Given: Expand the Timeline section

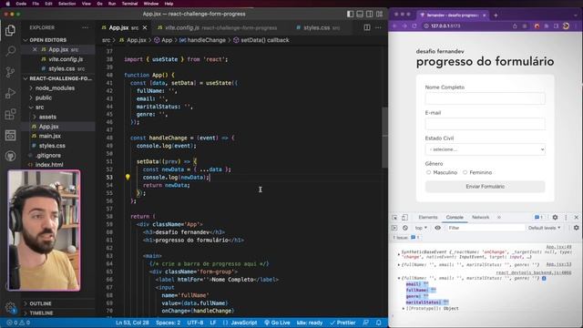Looking at the screenshot, I should tap(41, 313).
